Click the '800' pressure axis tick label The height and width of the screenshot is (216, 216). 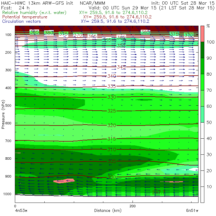tap(8, 158)
